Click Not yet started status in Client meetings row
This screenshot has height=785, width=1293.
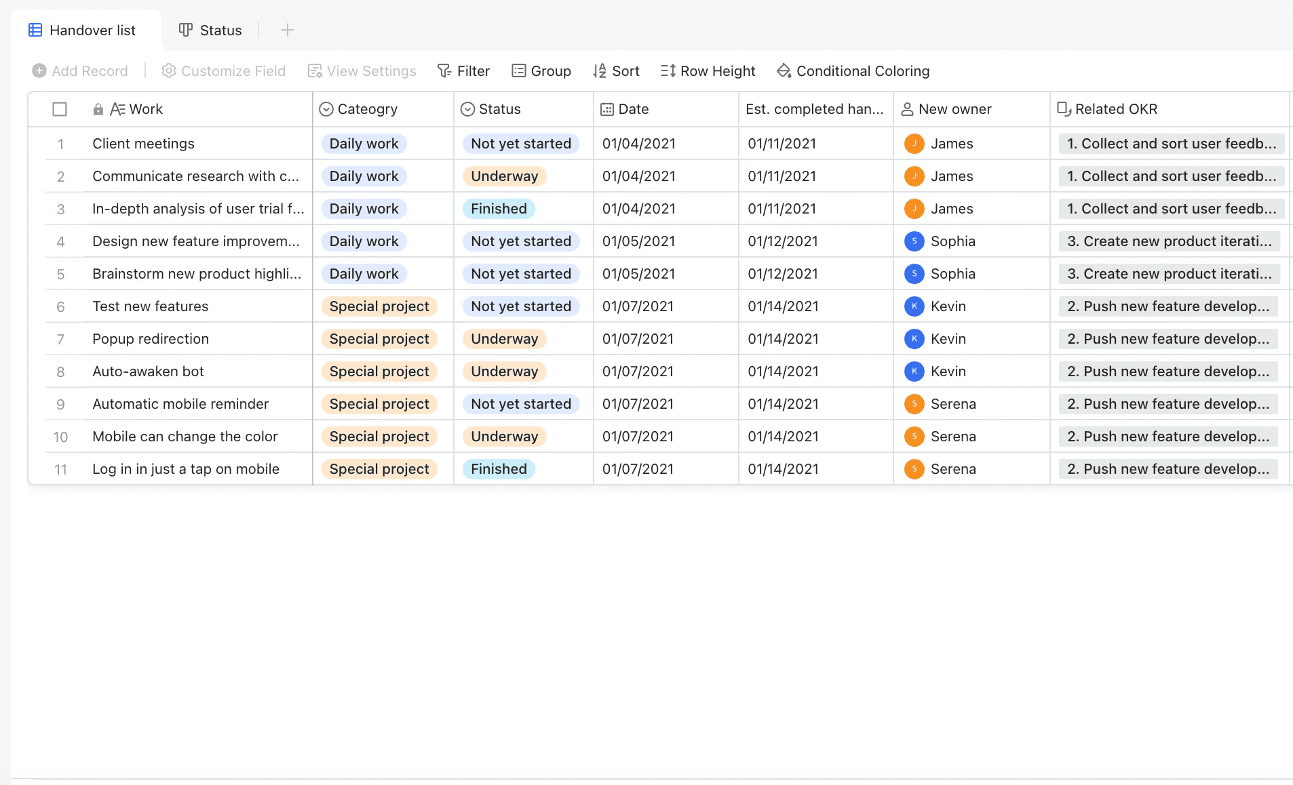pos(521,144)
